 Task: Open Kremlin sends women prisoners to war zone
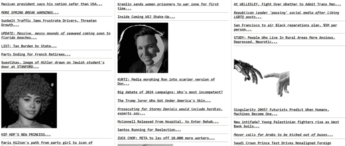(168, 6)
